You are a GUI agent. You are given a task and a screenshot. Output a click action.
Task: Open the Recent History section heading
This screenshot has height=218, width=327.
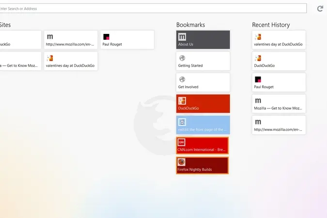tap(271, 25)
